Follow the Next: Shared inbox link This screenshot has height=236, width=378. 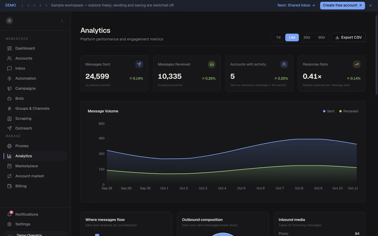click(x=296, y=5)
